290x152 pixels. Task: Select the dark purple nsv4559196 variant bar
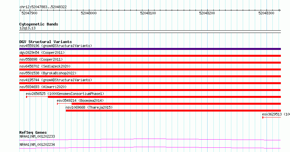click(x=150, y=49)
